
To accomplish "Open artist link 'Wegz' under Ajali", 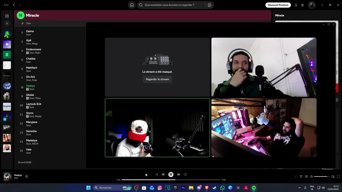I will 35,44.
